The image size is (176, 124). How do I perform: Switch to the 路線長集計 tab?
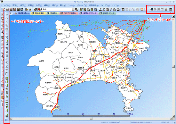click(38, 13)
